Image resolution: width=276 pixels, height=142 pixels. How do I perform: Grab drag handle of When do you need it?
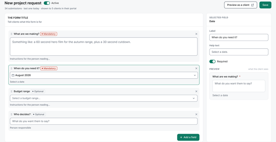tap(11, 68)
